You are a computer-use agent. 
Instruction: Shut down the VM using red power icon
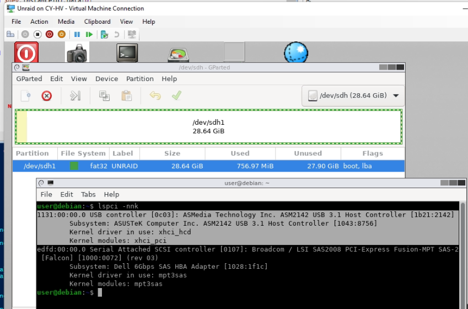50,34
